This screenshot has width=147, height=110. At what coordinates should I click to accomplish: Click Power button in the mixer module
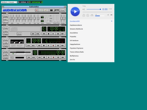pos(6,16)
